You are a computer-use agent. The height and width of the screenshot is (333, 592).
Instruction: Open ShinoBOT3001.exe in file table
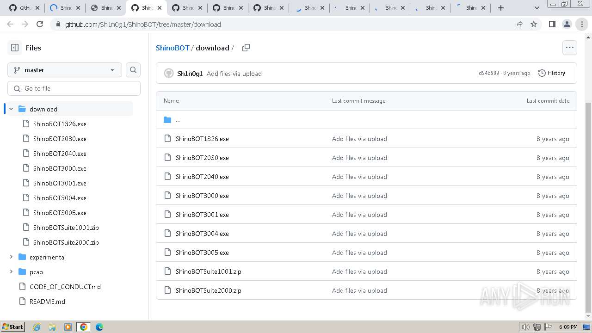202,215
